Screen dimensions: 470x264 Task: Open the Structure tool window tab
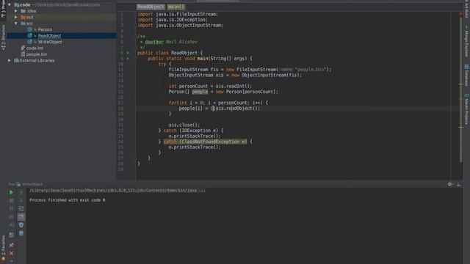tap(3, 37)
